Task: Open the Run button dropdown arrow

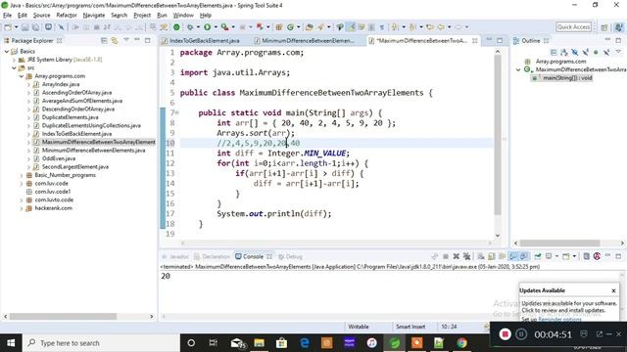Action: [216, 27]
